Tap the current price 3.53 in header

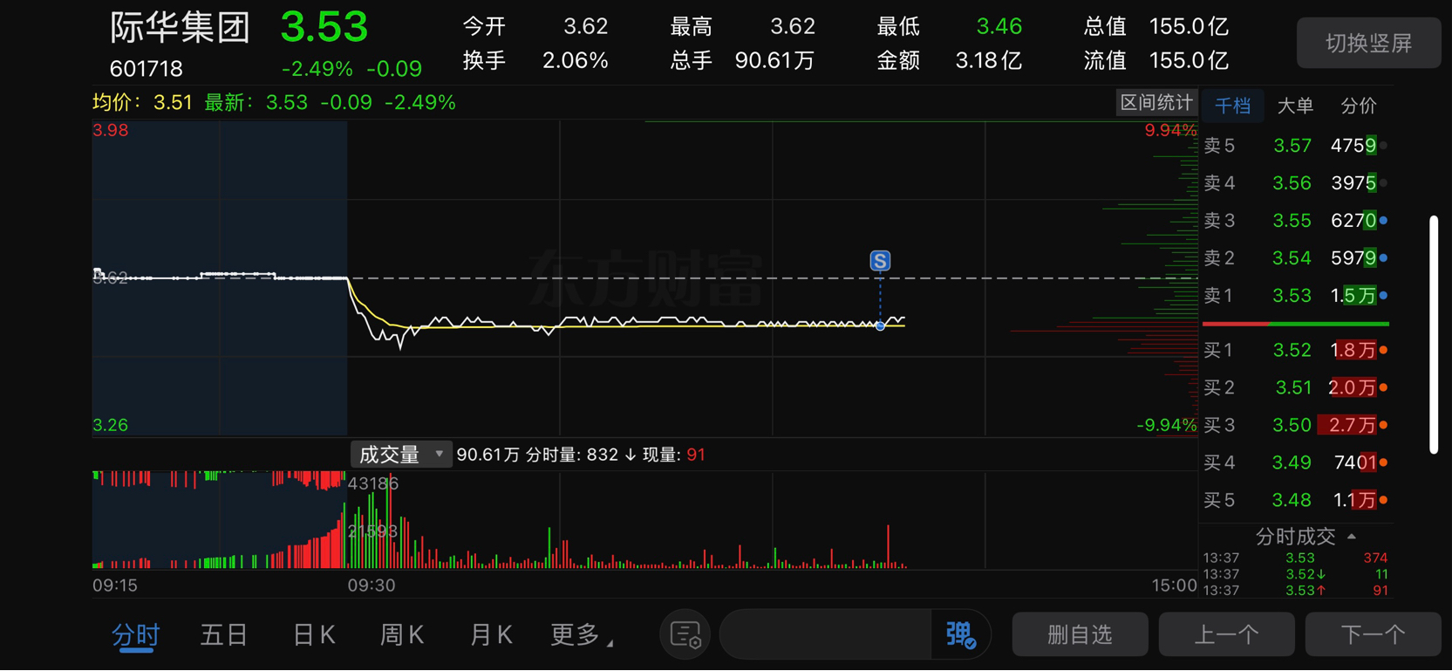click(x=324, y=27)
